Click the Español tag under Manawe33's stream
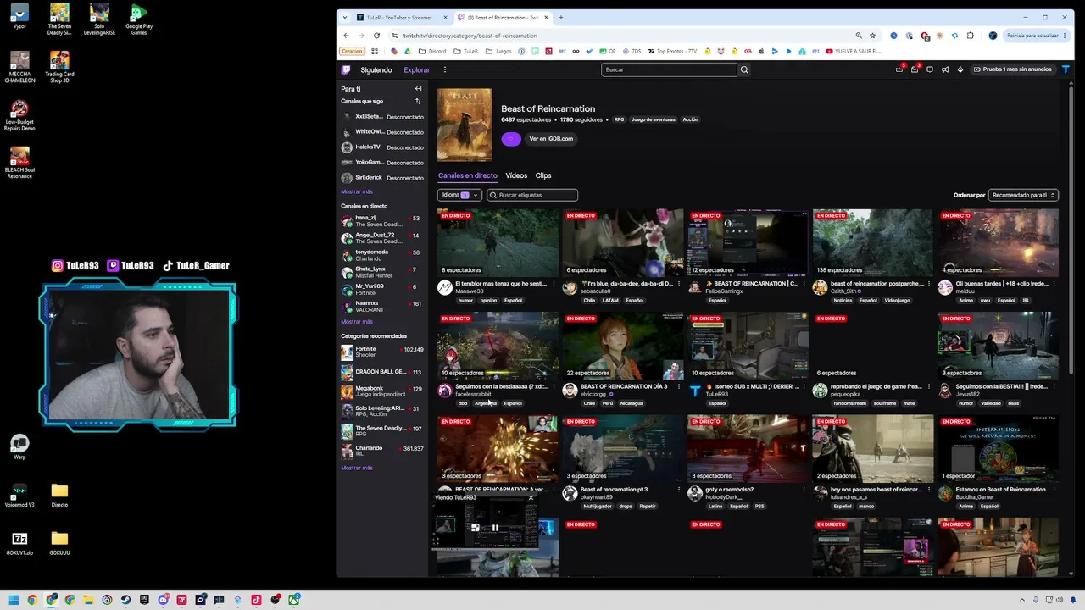This screenshot has width=1085, height=610. [x=514, y=300]
